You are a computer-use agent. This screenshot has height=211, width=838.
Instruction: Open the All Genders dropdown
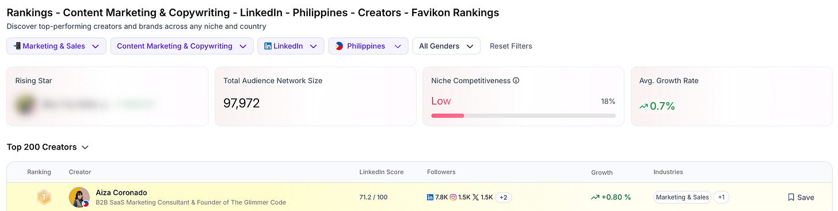pyautogui.click(x=446, y=46)
